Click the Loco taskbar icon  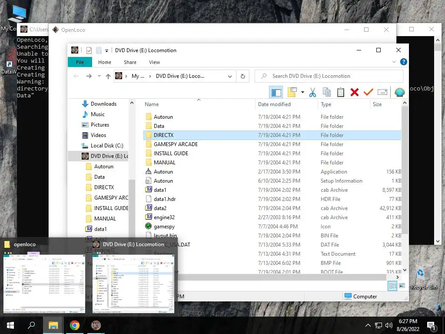(x=96, y=325)
